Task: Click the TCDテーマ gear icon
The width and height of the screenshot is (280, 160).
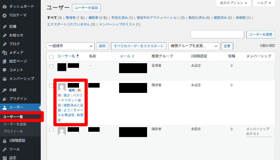Action: 5,16
